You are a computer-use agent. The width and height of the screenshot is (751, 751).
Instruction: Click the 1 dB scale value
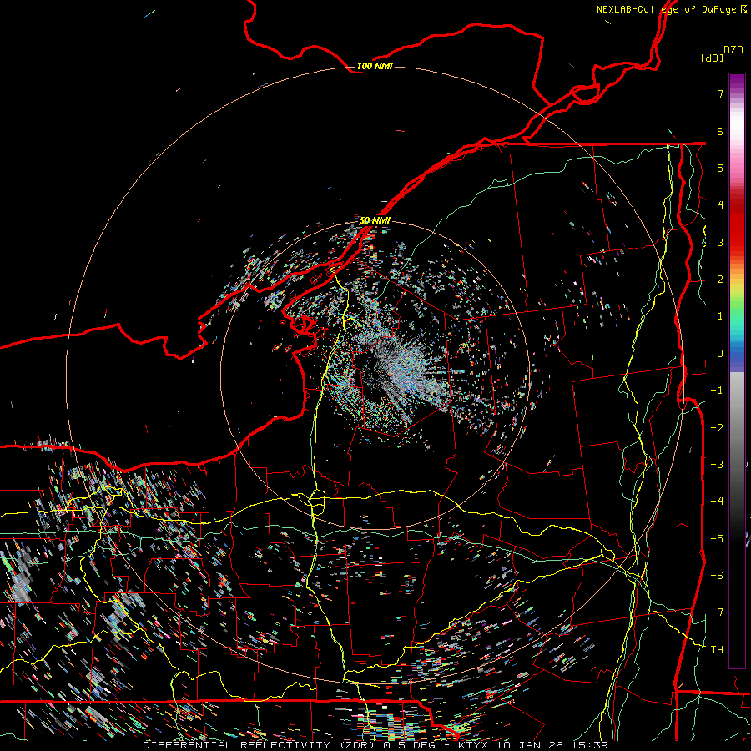[720, 316]
